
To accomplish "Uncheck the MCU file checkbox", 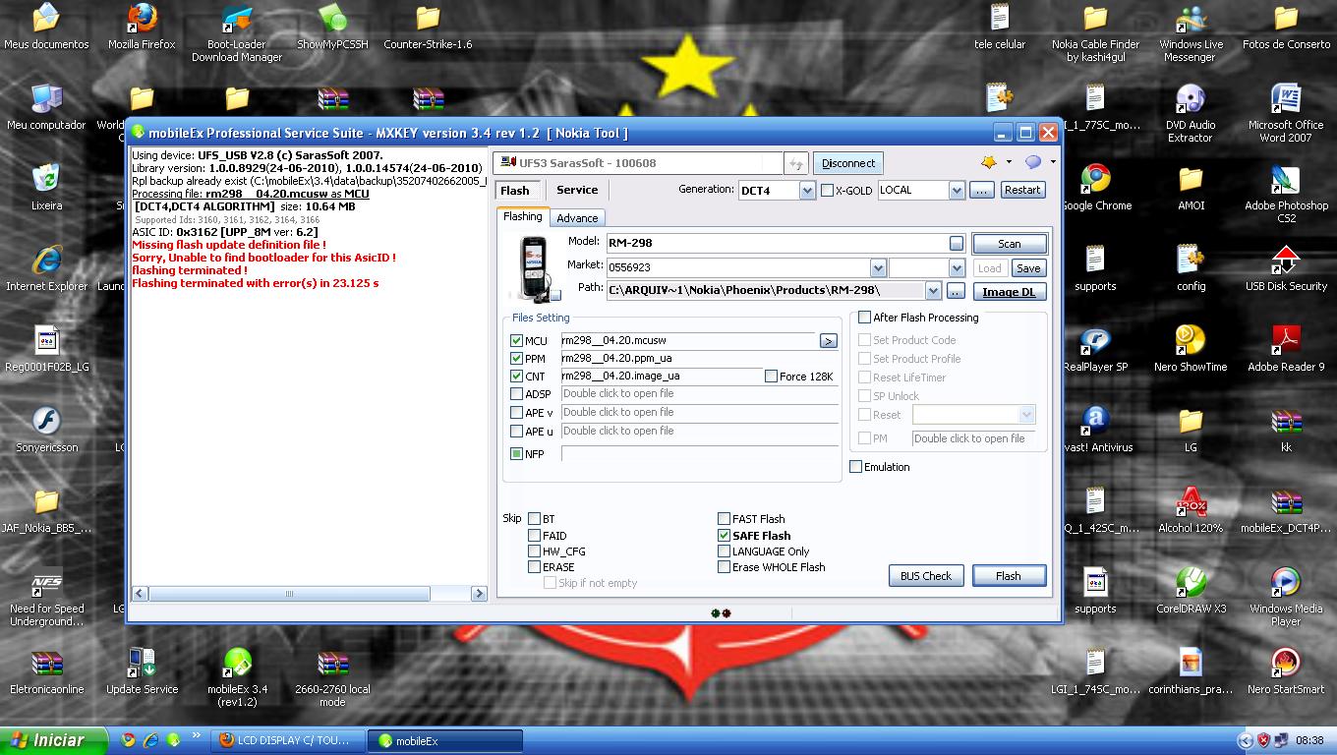I will tap(516, 341).
